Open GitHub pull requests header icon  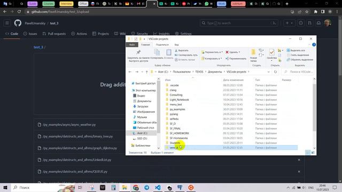coord(310,23)
